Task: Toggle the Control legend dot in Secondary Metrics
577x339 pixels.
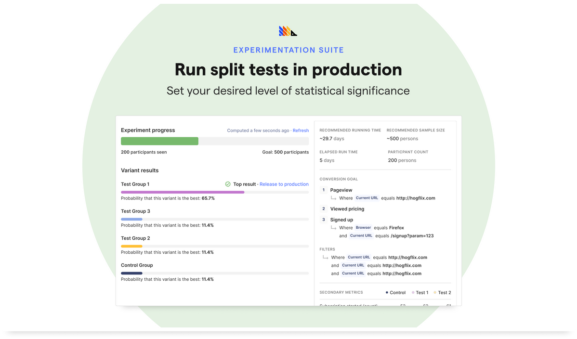Action: coord(387,292)
